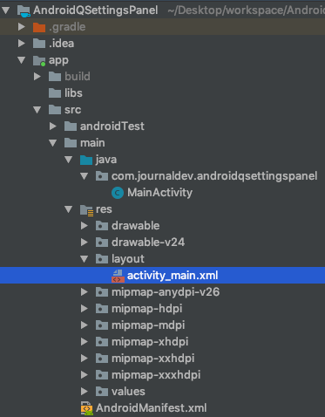Collapse the AndroidQSettingsPanel project root arrow
The width and height of the screenshot is (325, 417).
click(6, 10)
